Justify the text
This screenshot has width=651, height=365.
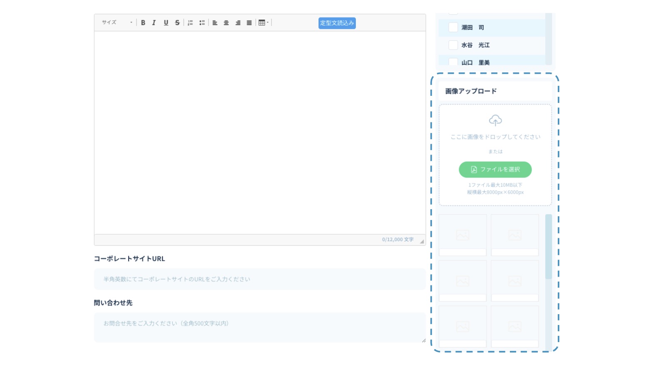click(x=249, y=23)
